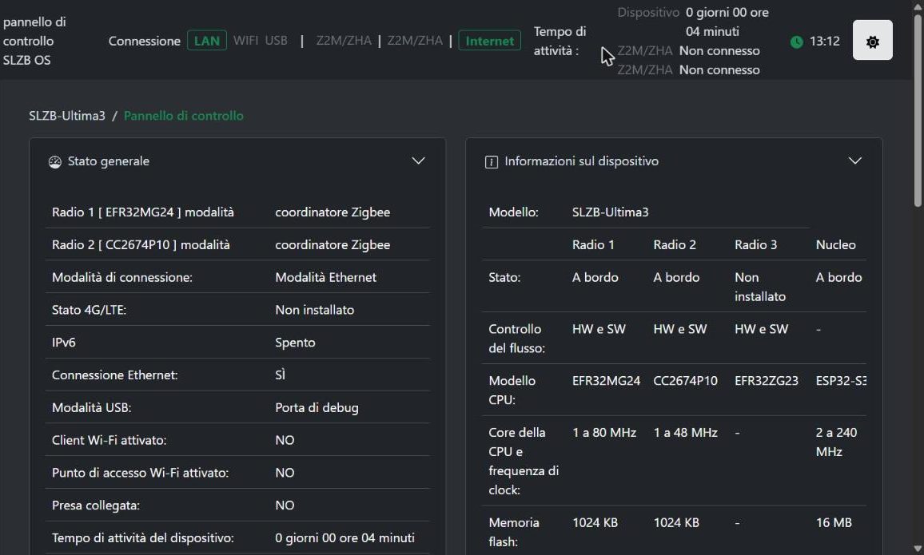The width and height of the screenshot is (924, 555).
Task: Click the green Internet status badge
Action: pos(490,41)
